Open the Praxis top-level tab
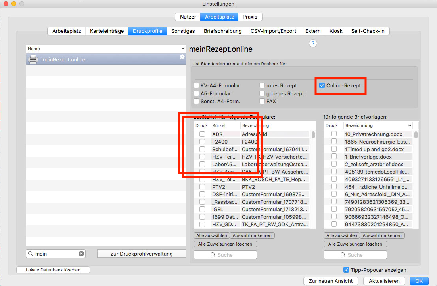 pos(250,17)
